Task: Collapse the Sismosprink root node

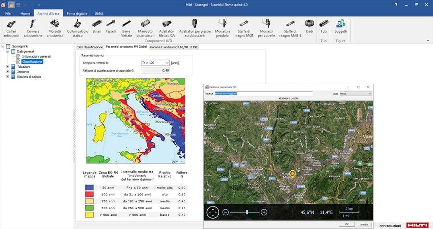Action: coord(3,46)
